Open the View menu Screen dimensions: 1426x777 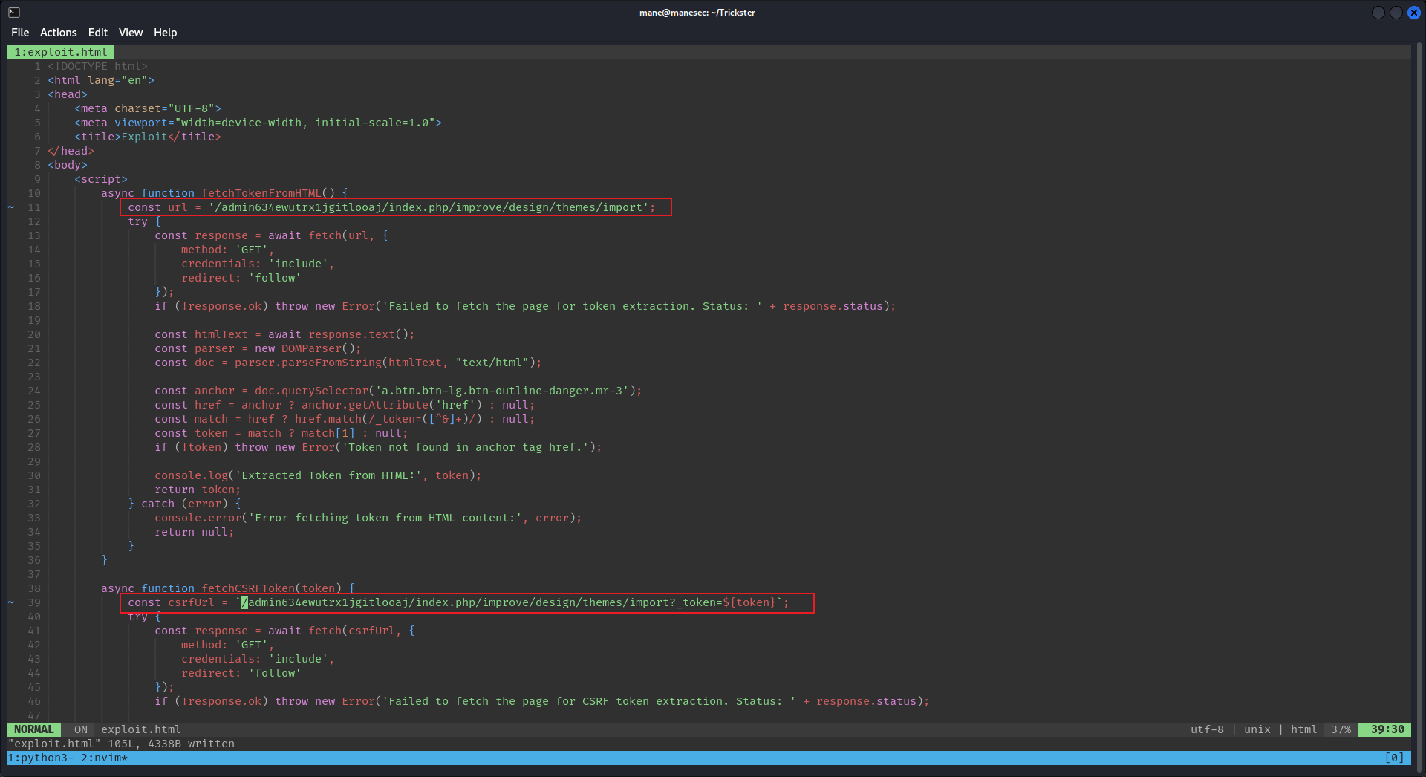(x=130, y=33)
